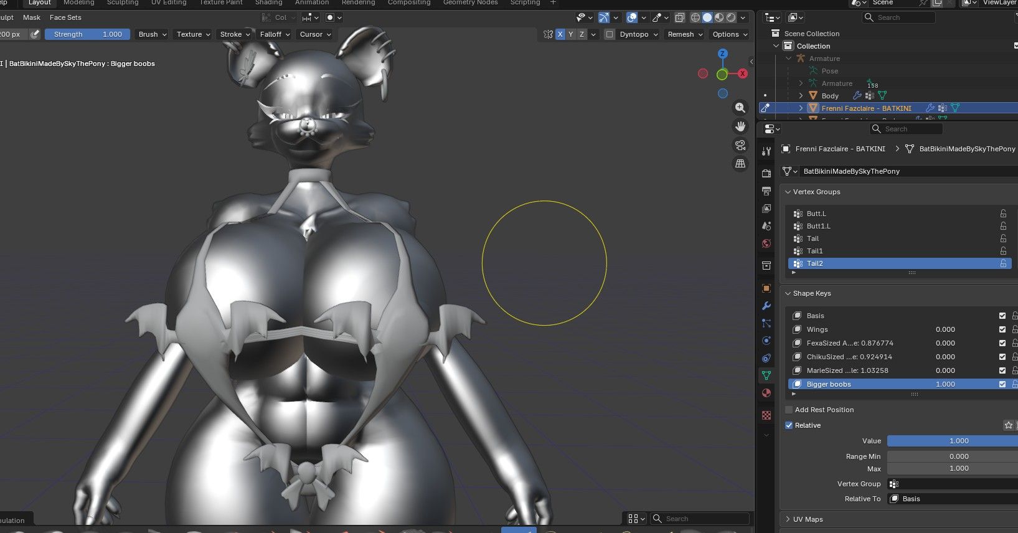Toggle lock on Butt.L vertex group
The width and height of the screenshot is (1018, 533).
1003,214
